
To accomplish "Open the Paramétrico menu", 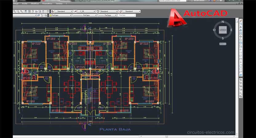I will 47,4.
